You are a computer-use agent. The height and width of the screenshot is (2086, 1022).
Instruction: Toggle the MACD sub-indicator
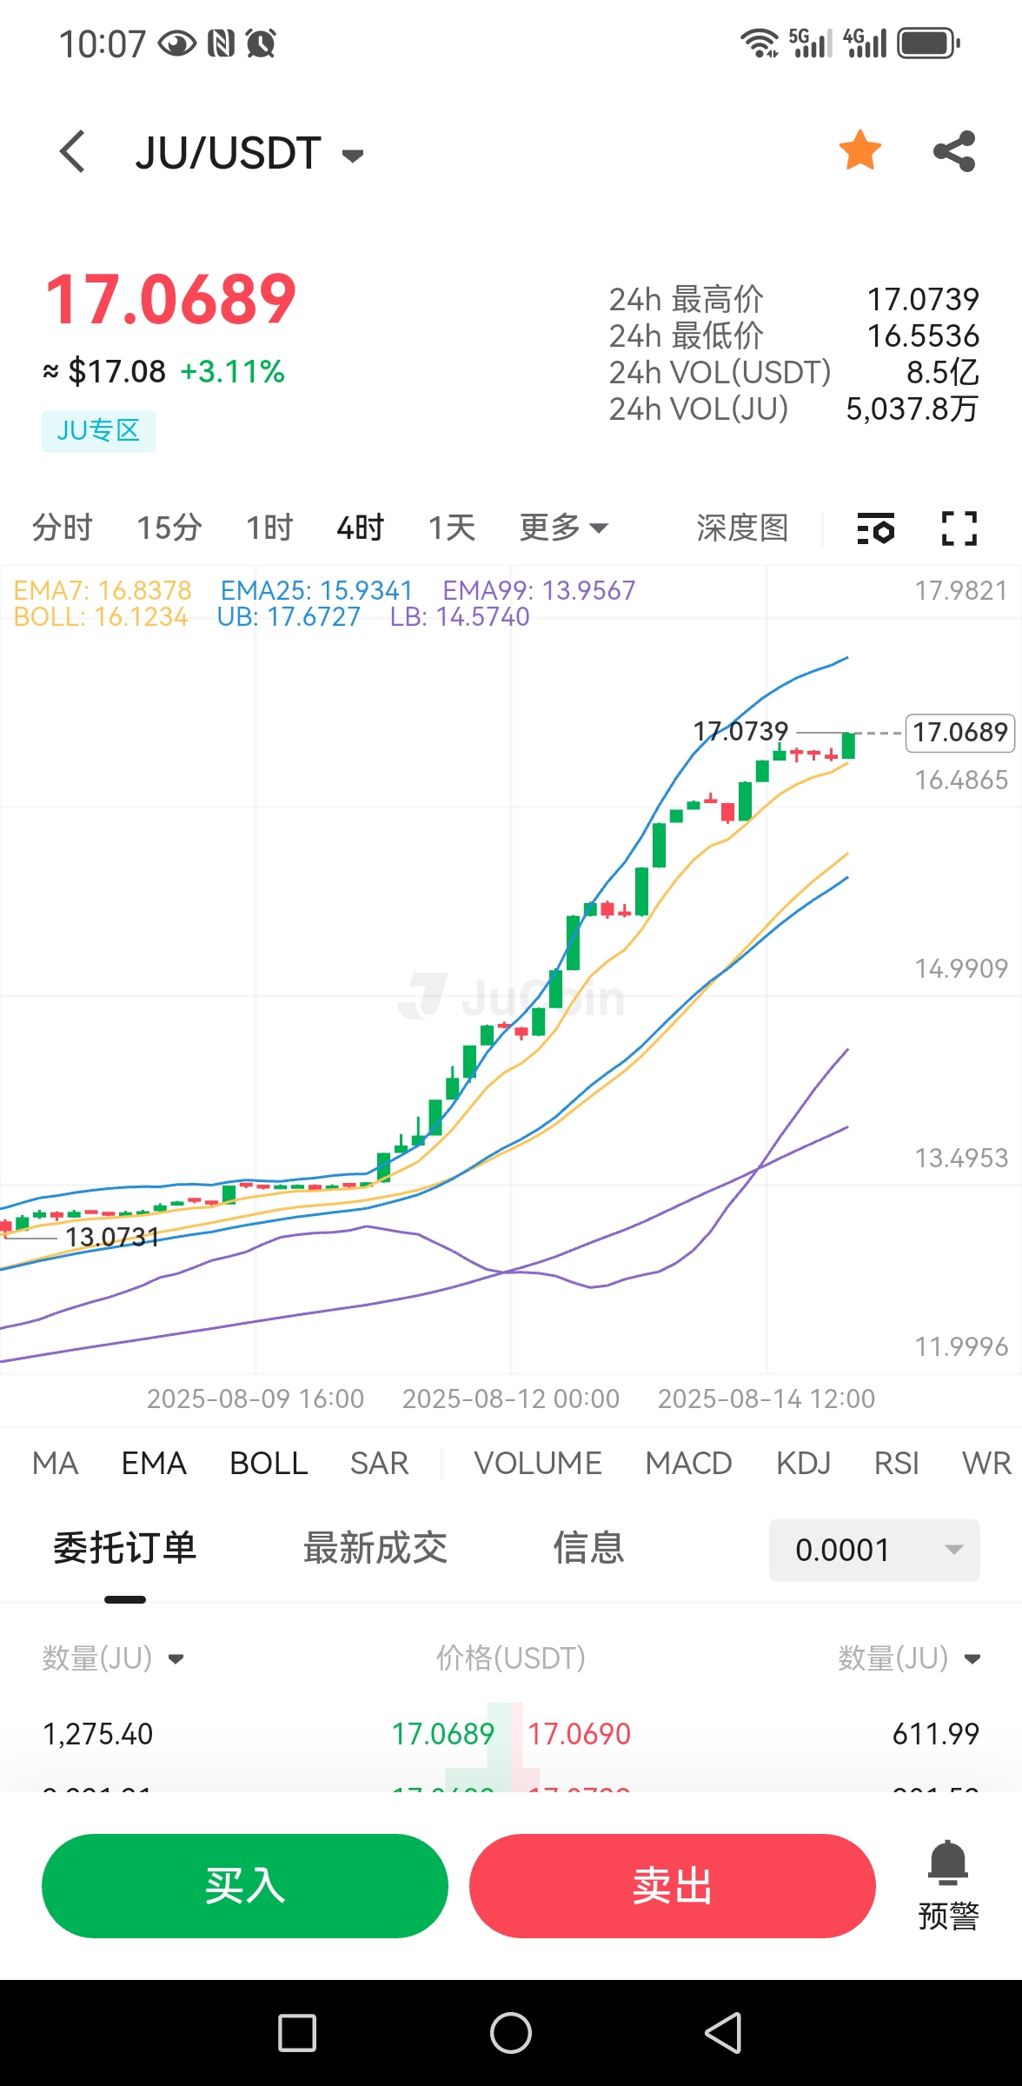689,1463
